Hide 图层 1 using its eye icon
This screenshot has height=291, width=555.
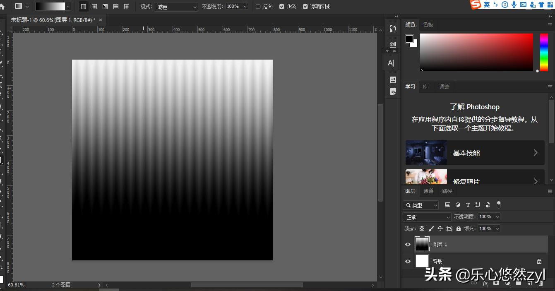[x=408, y=244]
